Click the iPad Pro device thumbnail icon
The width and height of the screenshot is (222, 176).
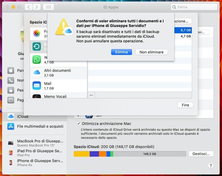pos(11,153)
